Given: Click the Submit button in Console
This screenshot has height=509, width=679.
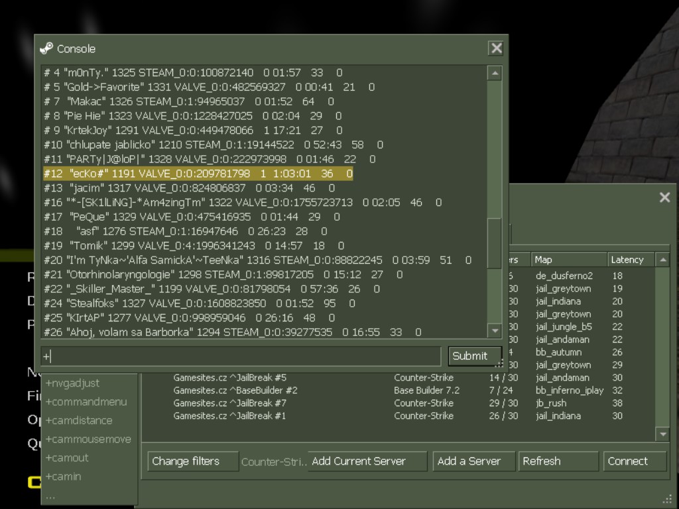Looking at the screenshot, I should point(475,356).
